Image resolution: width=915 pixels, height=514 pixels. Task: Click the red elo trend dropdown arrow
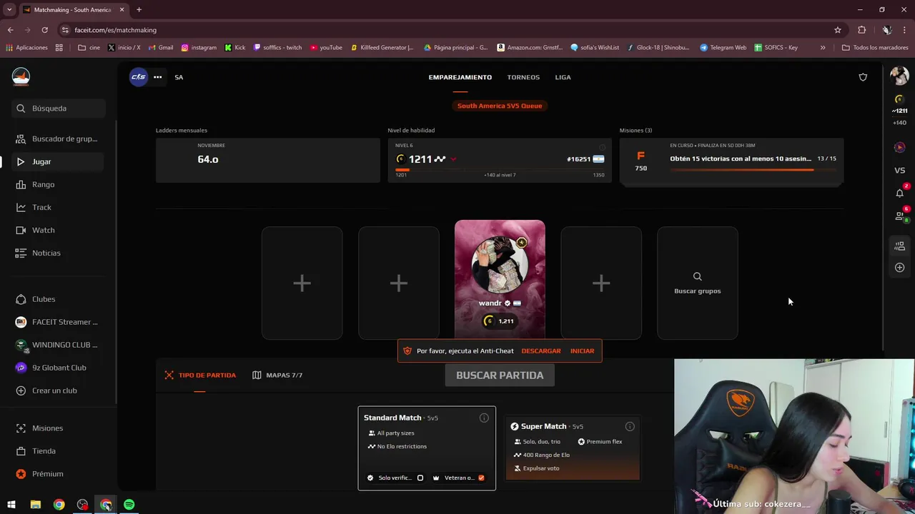coord(453,159)
